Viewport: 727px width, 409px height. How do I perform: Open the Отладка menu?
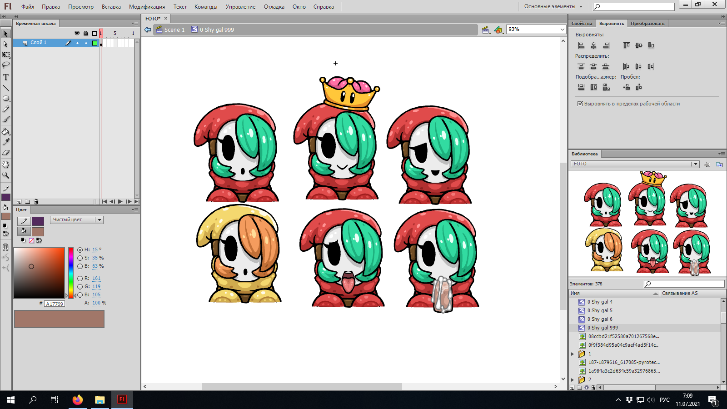click(274, 7)
